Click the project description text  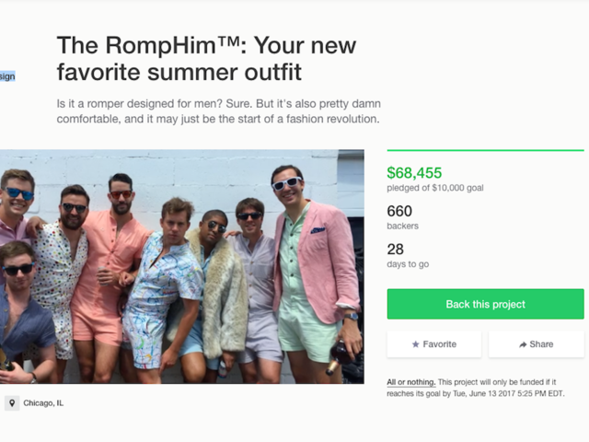pos(218,110)
